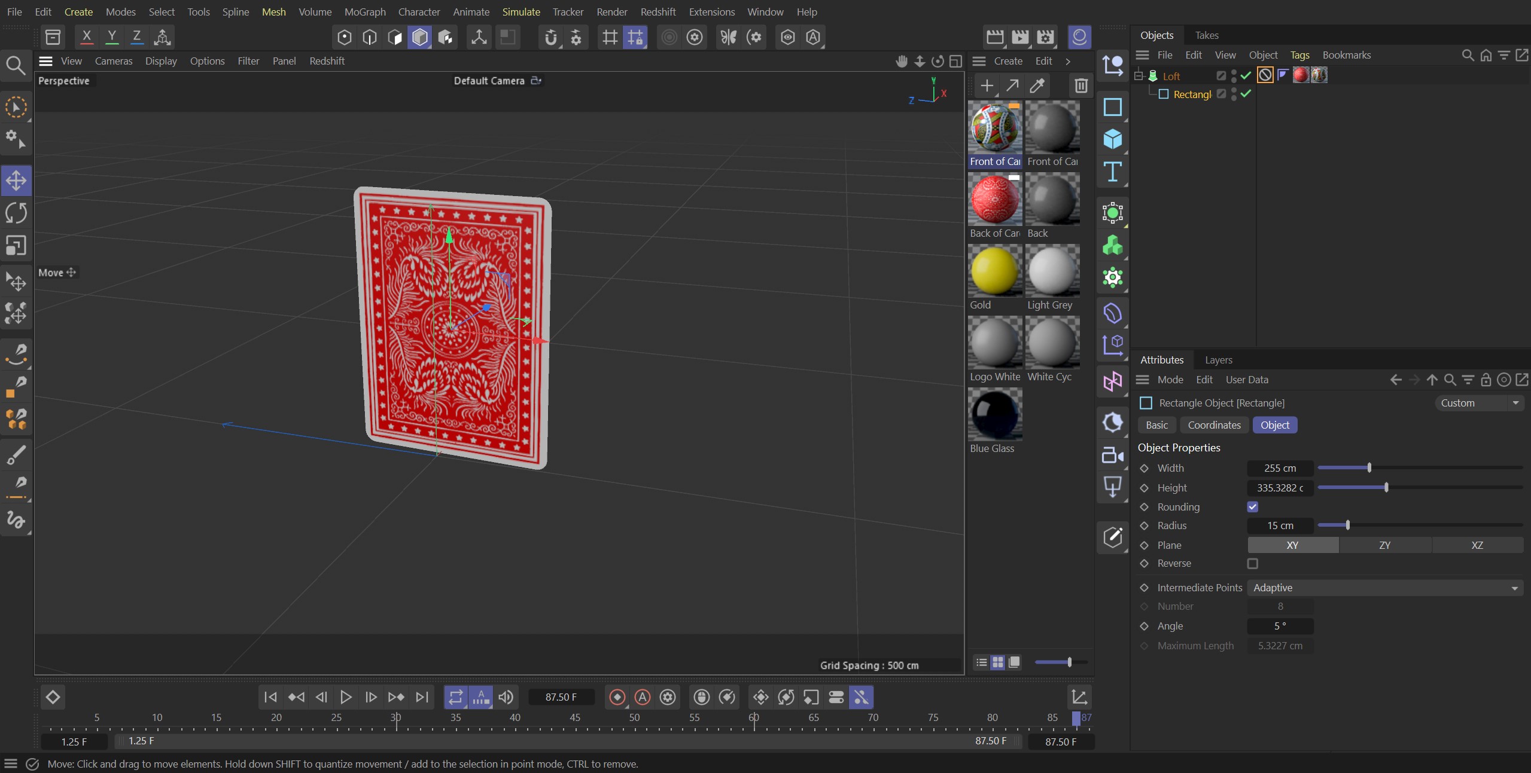1531x773 pixels.
Task: Delete material using the trash icon
Action: (1080, 85)
